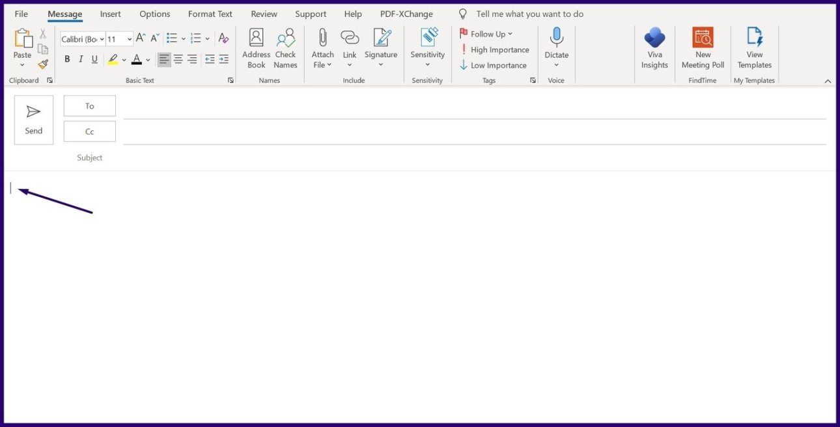Click the Attach File paperclip icon

[x=322, y=38]
